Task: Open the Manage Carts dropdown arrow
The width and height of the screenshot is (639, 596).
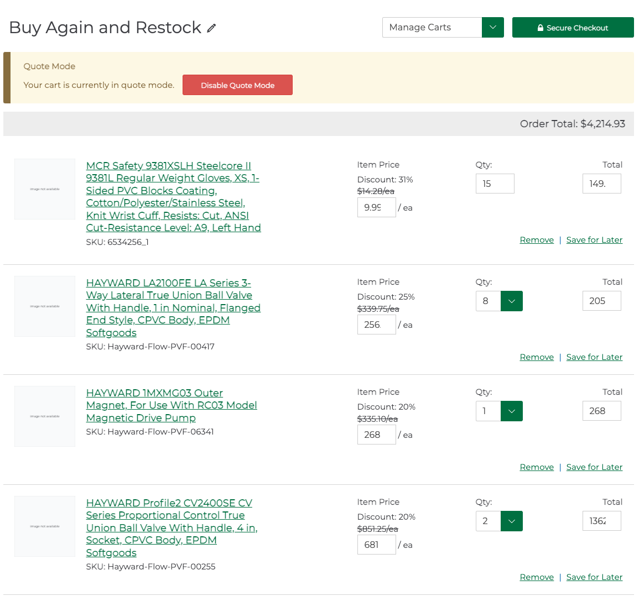Action: [493, 27]
